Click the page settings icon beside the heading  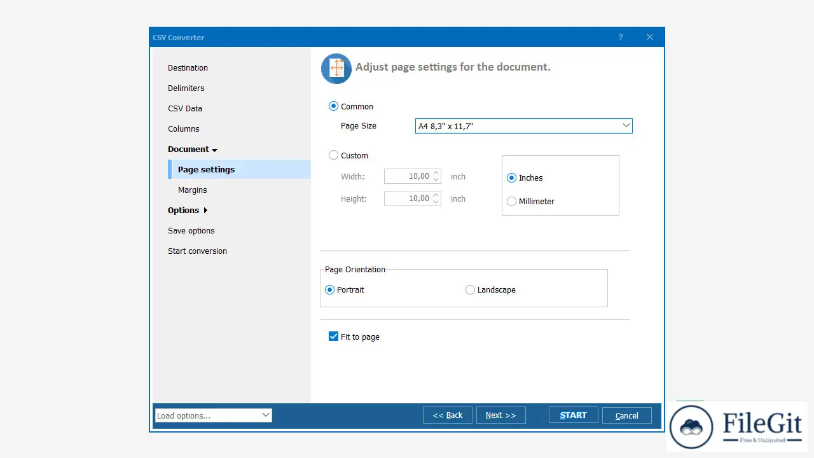coord(336,69)
